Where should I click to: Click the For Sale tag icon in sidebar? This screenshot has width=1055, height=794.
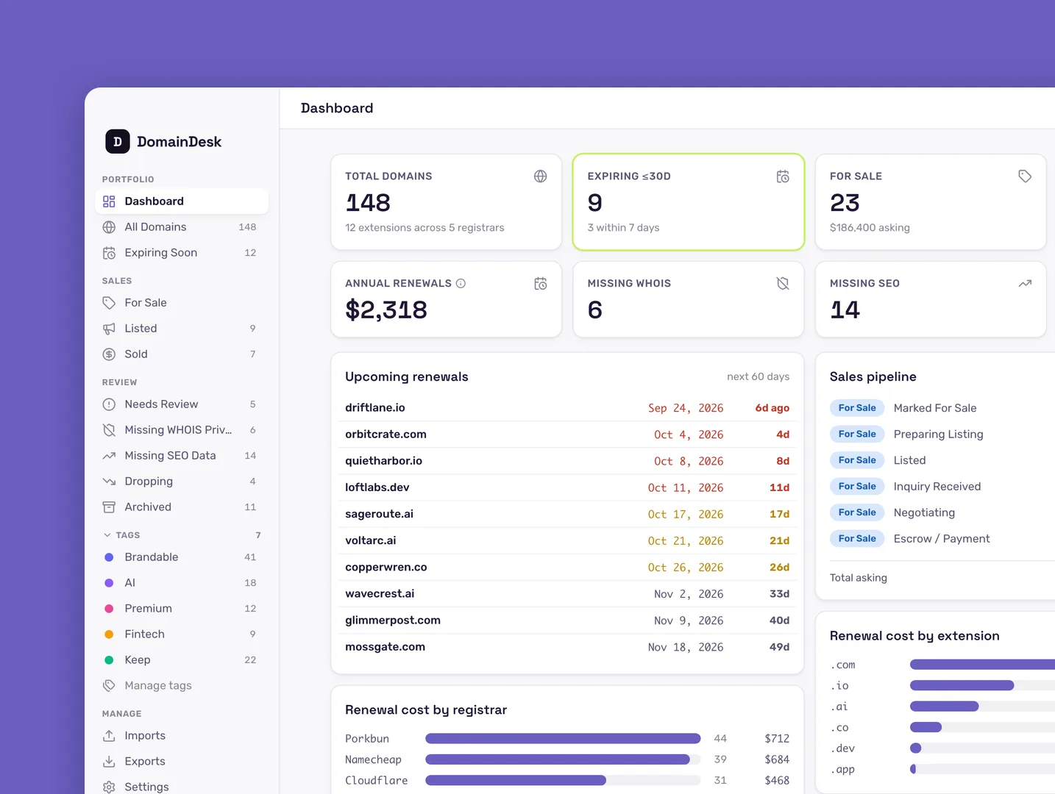coord(109,303)
